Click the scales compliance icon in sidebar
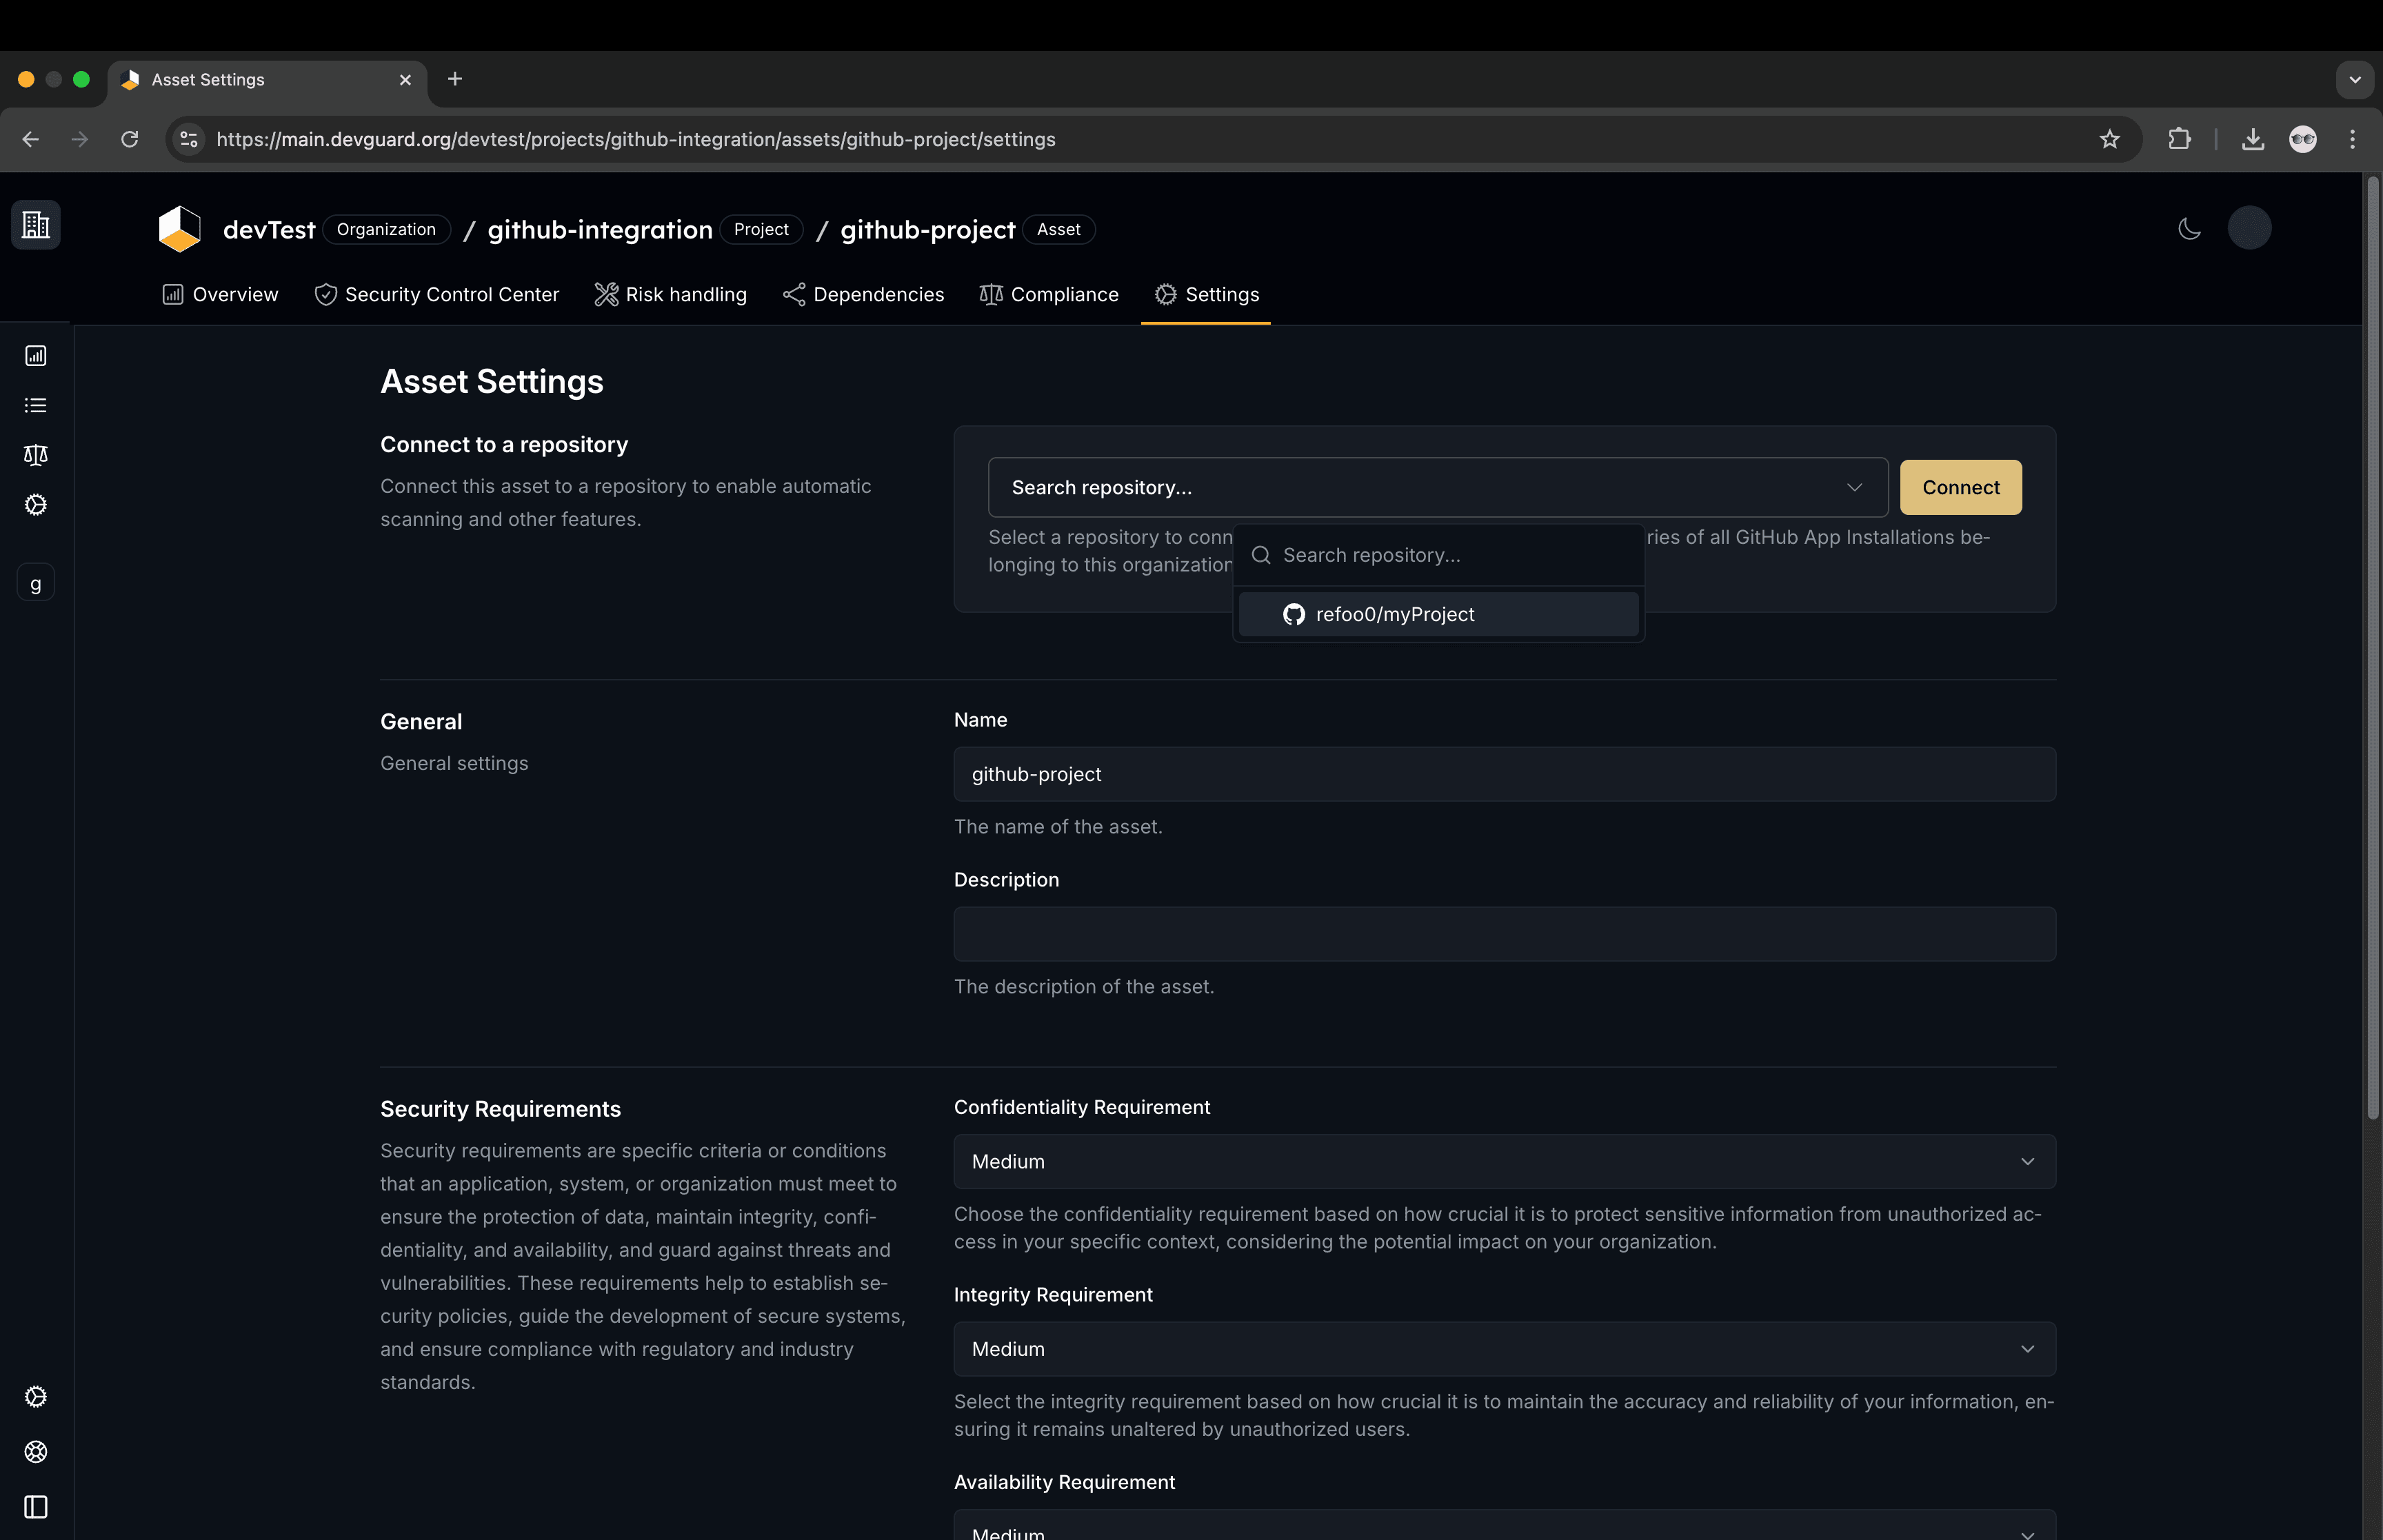This screenshot has height=1540, width=2383. 35,454
